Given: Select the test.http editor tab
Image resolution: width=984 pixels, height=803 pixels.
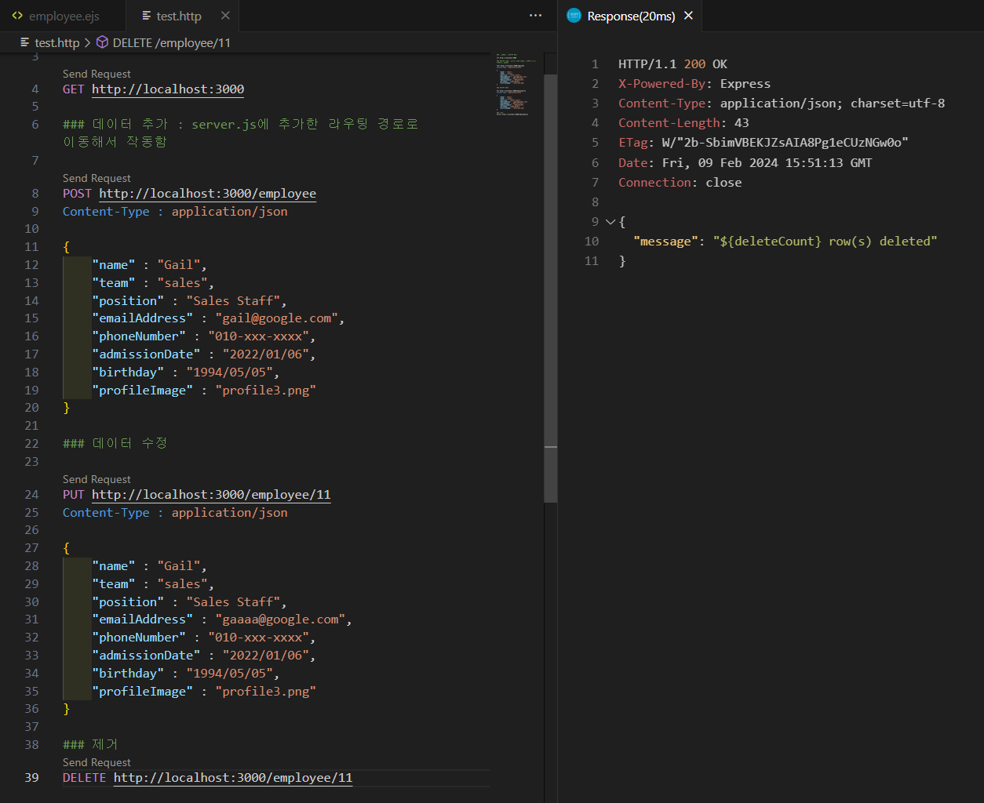Looking at the screenshot, I should [178, 16].
